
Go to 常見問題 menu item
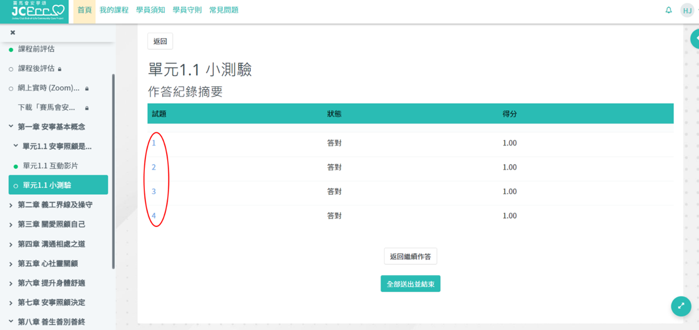tap(223, 10)
